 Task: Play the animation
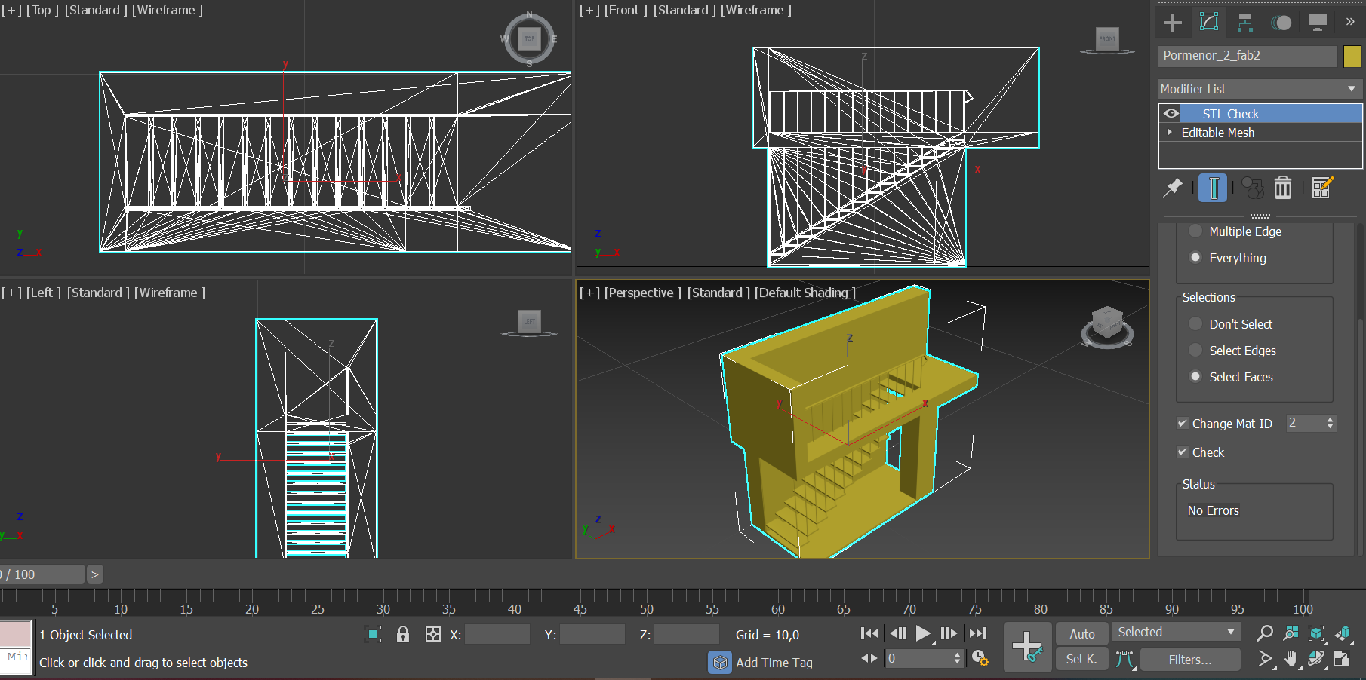(x=924, y=633)
